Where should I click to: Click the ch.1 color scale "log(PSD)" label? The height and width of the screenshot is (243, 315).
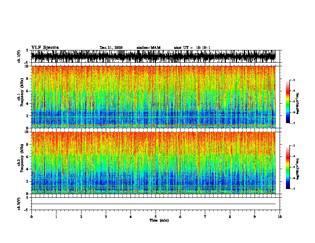(297, 103)
